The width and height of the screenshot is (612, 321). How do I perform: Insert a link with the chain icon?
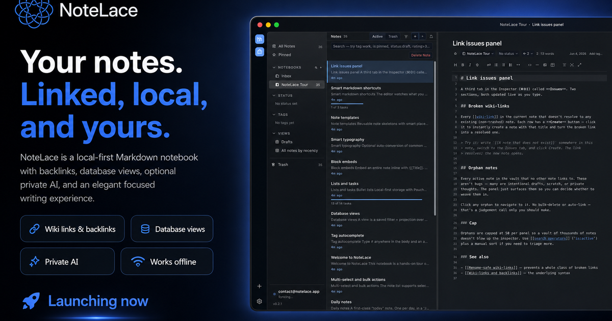click(x=489, y=65)
